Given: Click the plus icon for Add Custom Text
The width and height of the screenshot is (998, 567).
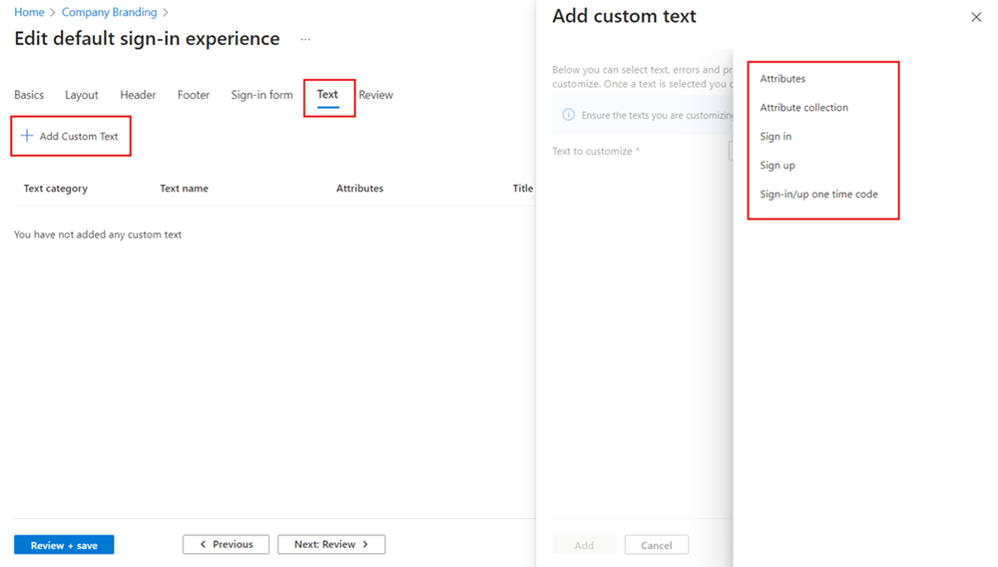Looking at the screenshot, I should pos(27,136).
